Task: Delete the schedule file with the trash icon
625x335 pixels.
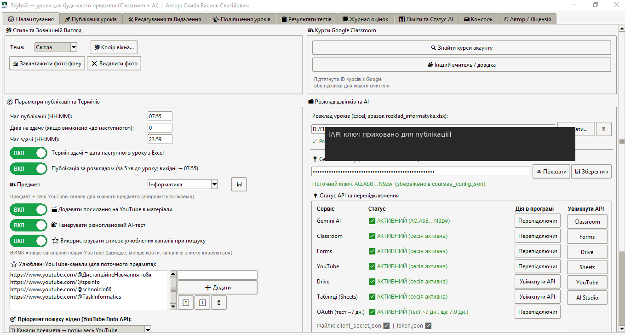Action: coord(603,129)
